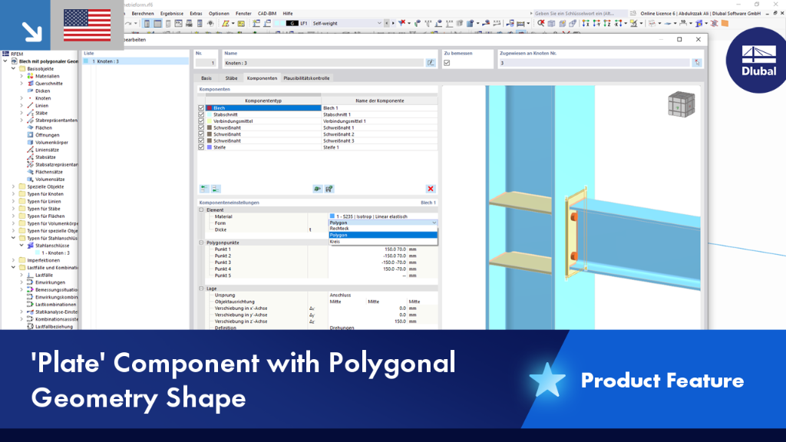Open the Ergebnisse menu
The height and width of the screenshot is (442, 786).
[171, 14]
